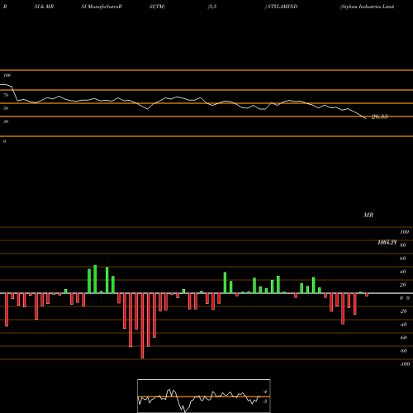Select the MR axis label 80
This screenshot has height=413, width=413.
403,245
